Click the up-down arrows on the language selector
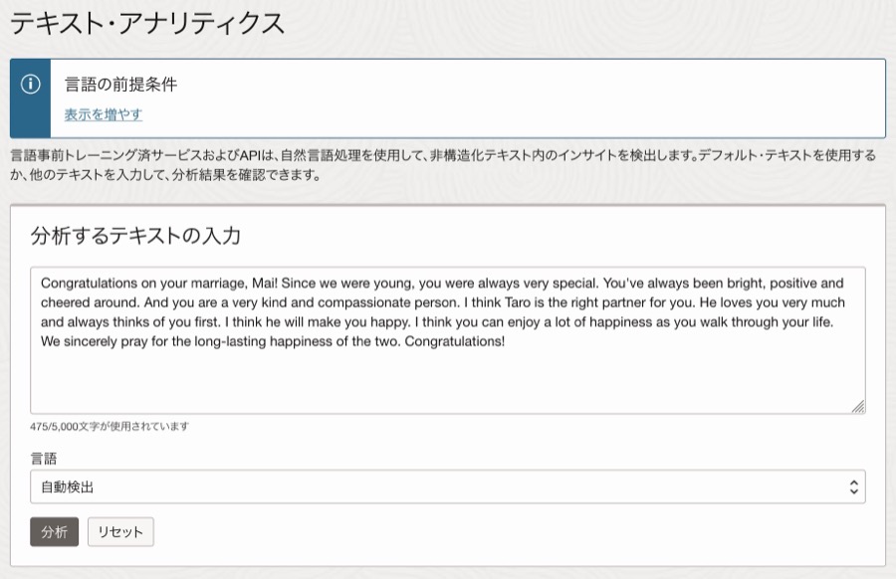896x579 pixels. tap(852, 486)
